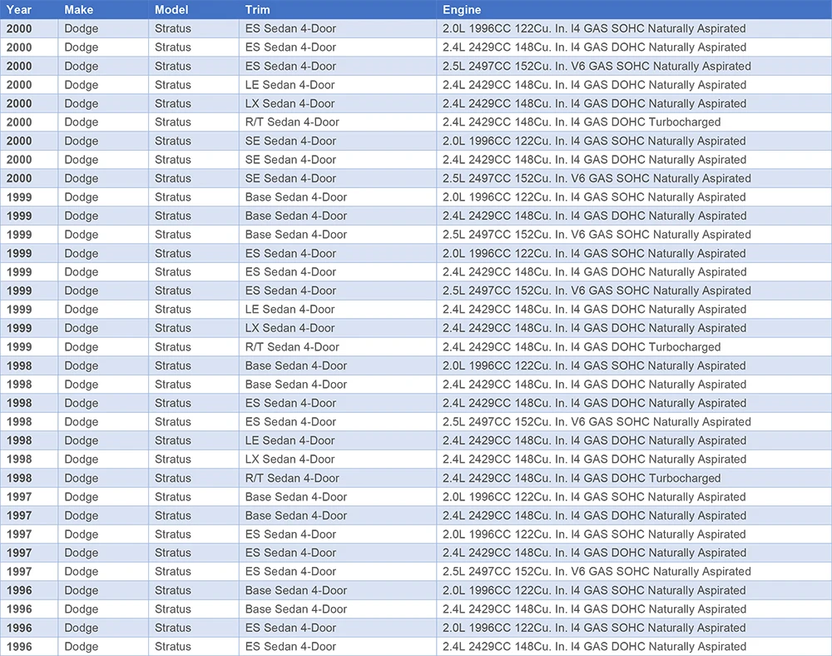The height and width of the screenshot is (656, 832).
Task: Click 2.0L engine cell for 1999 Base Sedan
Action: point(634,197)
